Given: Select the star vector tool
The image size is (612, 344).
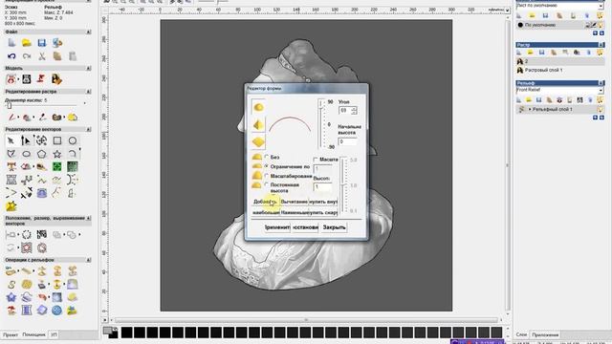Looking at the screenshot, I should tap(57, 154).
